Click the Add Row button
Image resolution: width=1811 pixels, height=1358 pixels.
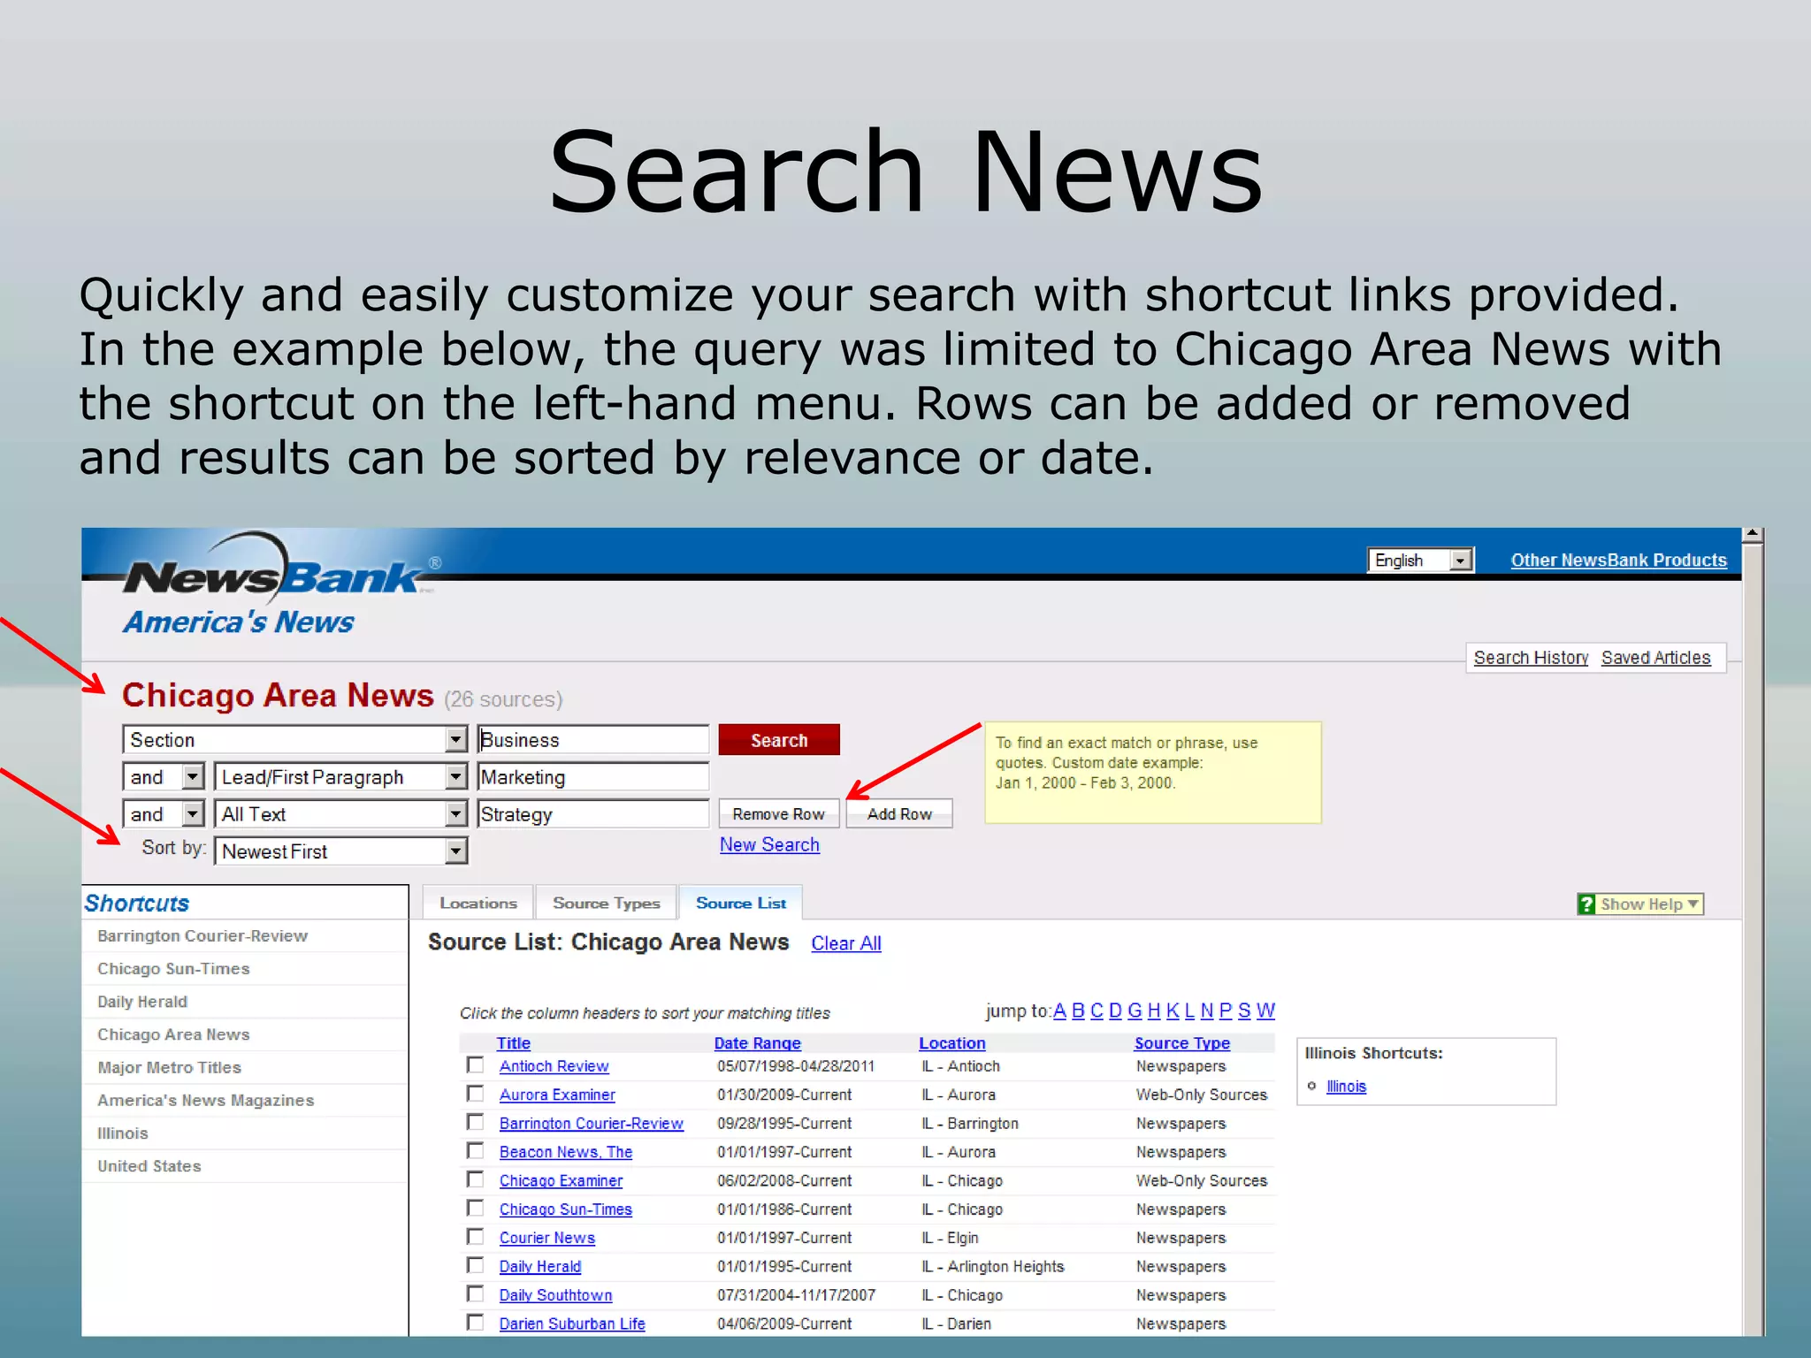coord(899,813)
